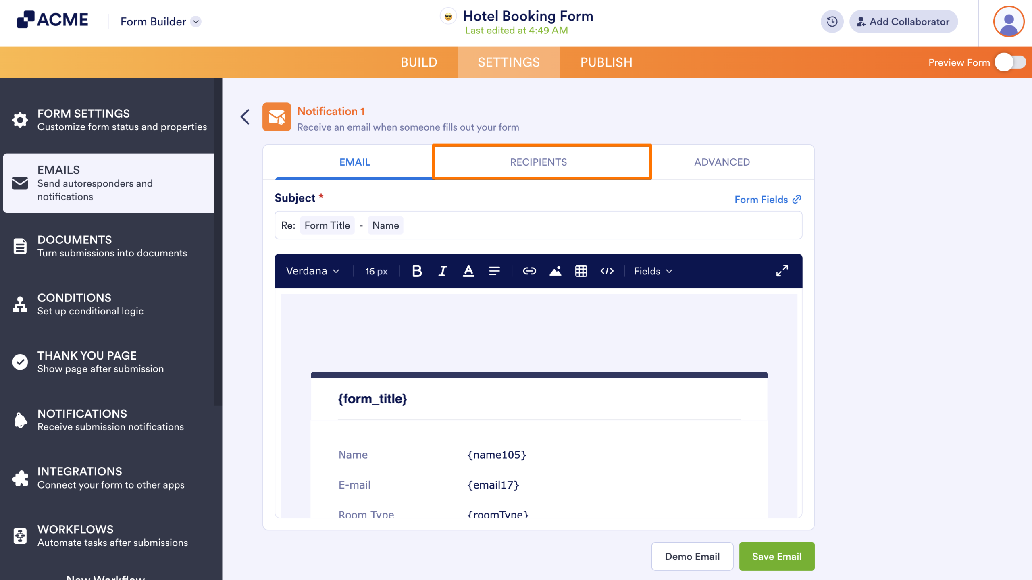Expand editor to fullscreen
Viewport: 1032px width, 580px height.
tap(782, 271)
